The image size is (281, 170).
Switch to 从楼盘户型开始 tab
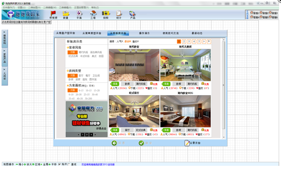point(66,33)
